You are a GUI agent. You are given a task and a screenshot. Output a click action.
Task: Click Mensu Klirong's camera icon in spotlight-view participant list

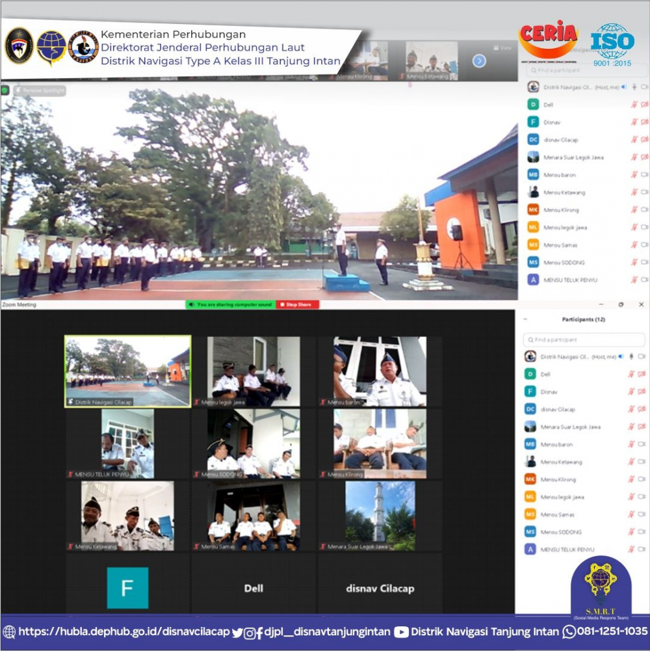[645, 209]
